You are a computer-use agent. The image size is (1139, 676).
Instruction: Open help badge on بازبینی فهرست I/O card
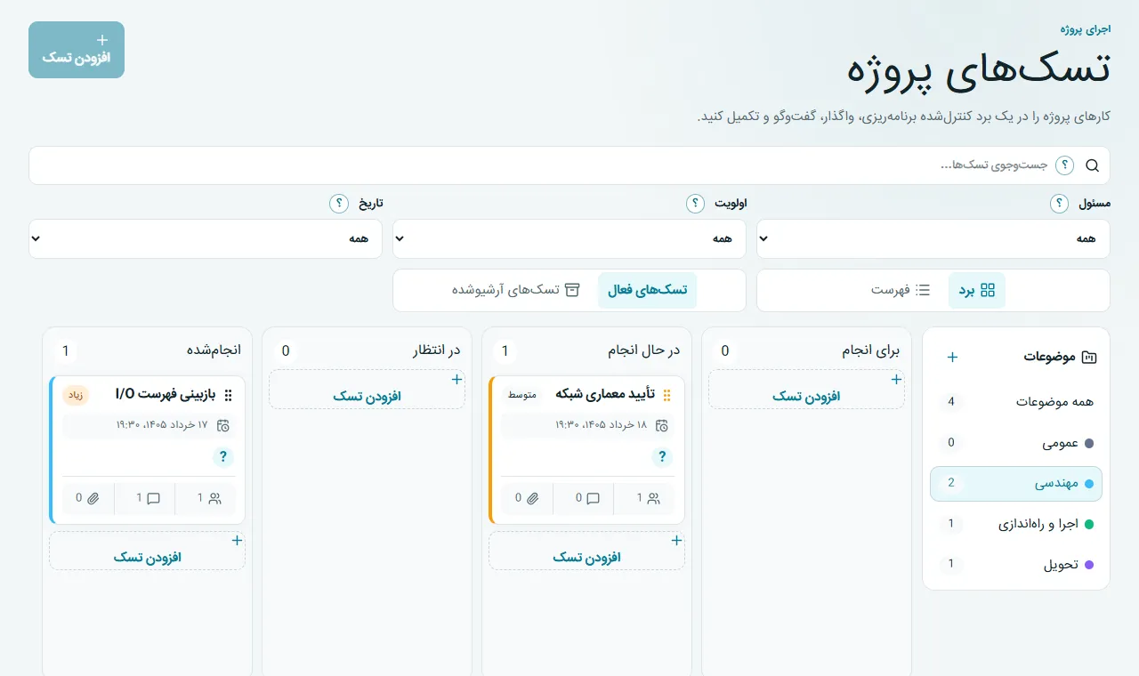coord(222,457)
